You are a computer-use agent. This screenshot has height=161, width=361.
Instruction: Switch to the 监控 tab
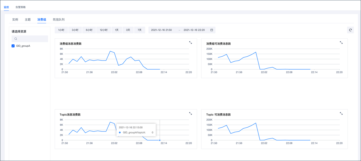tap(6, 7)
